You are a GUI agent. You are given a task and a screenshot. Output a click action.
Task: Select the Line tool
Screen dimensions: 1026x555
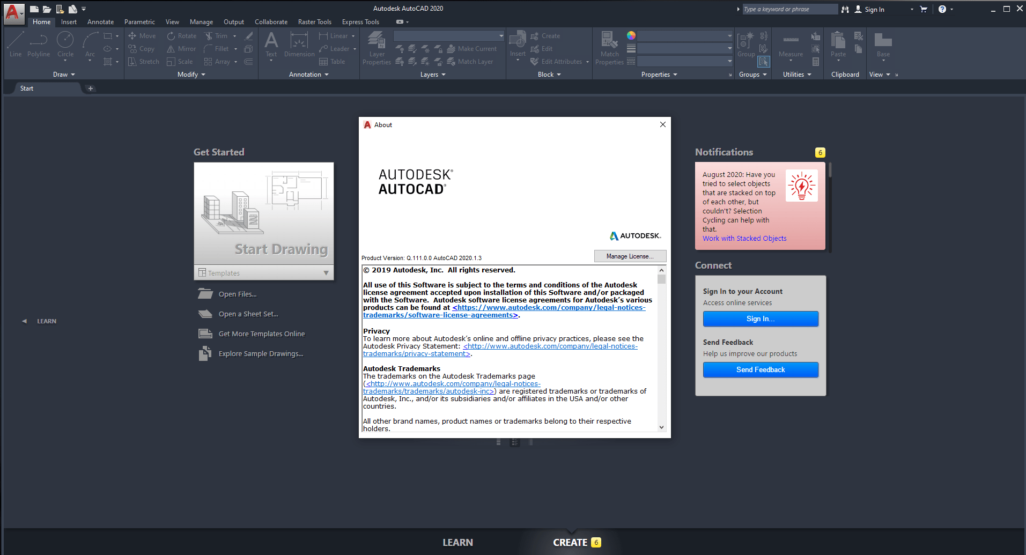pos(16,45)
